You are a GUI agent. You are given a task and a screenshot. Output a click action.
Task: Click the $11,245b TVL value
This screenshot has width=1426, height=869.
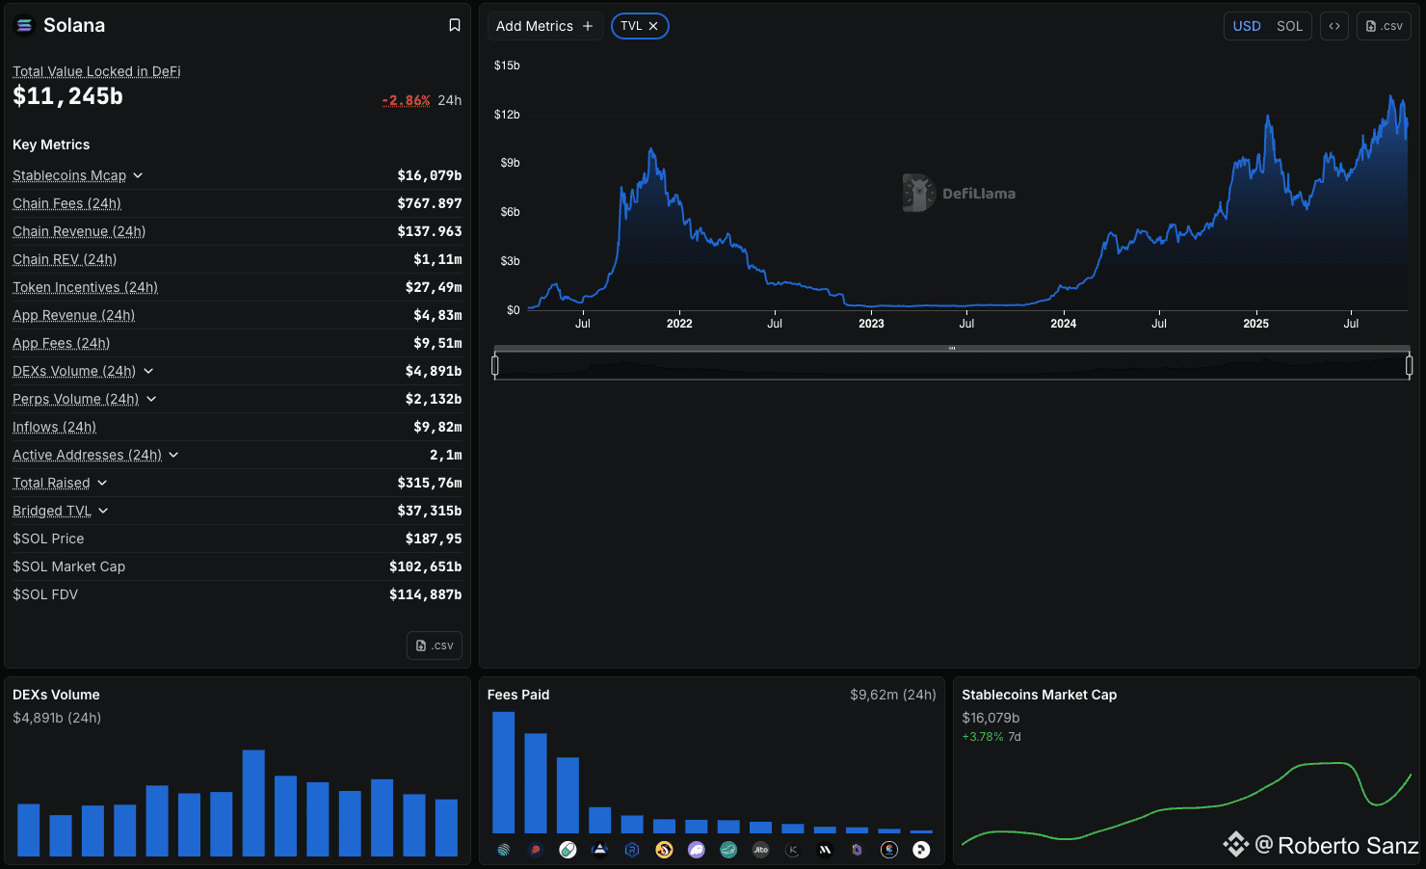(x=67, y=96)
